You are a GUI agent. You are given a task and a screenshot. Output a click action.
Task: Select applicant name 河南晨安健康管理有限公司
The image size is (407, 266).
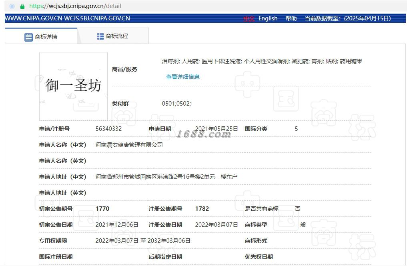coord(129,145)
